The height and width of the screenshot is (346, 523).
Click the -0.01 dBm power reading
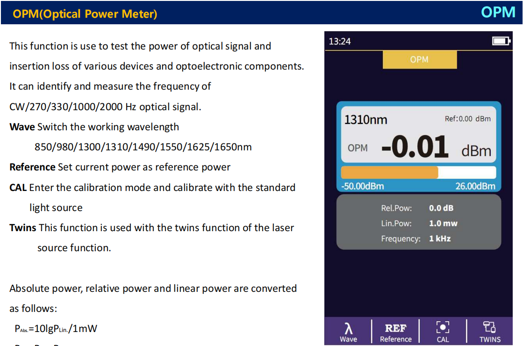(x=415, y=148)
